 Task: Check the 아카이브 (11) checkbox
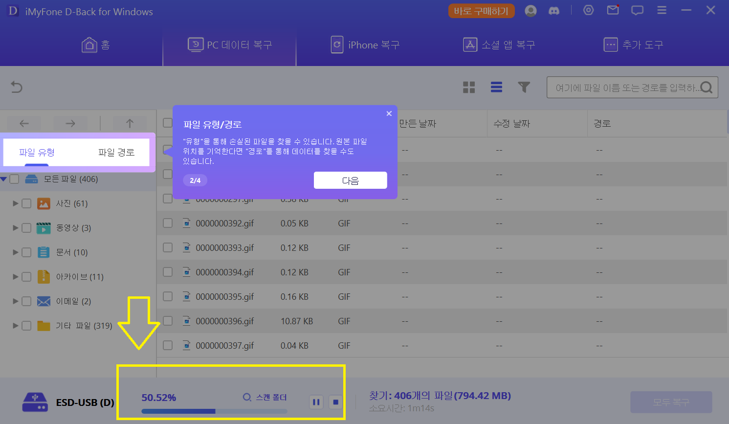point(26,277)
